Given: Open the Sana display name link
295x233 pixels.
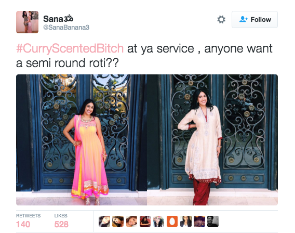Looking at the screenshot, I should point(58,18).
